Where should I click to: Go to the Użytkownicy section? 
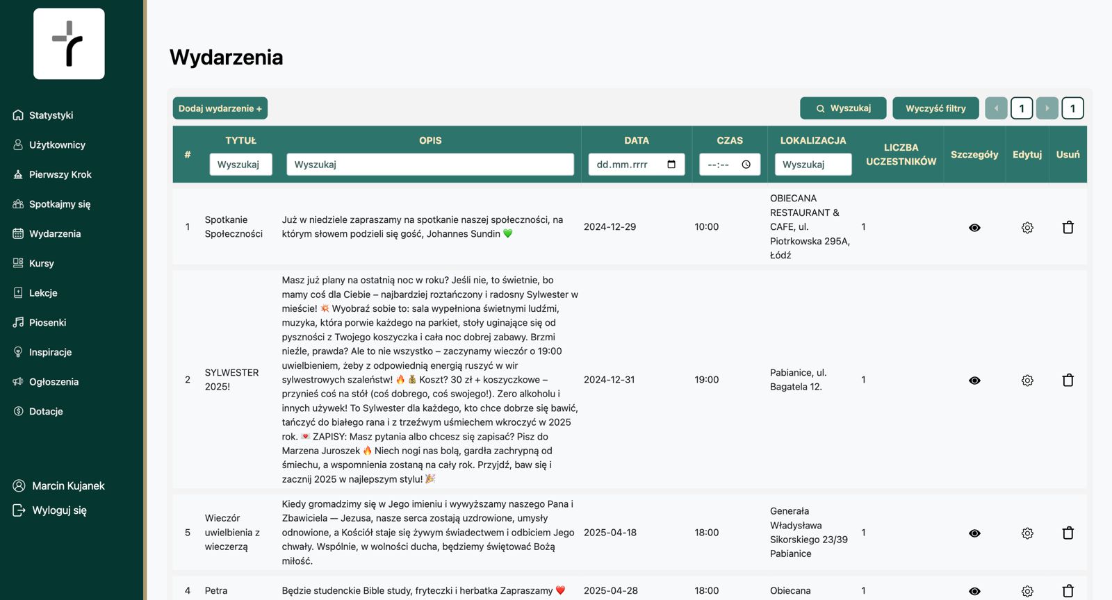tap(49, 144)
